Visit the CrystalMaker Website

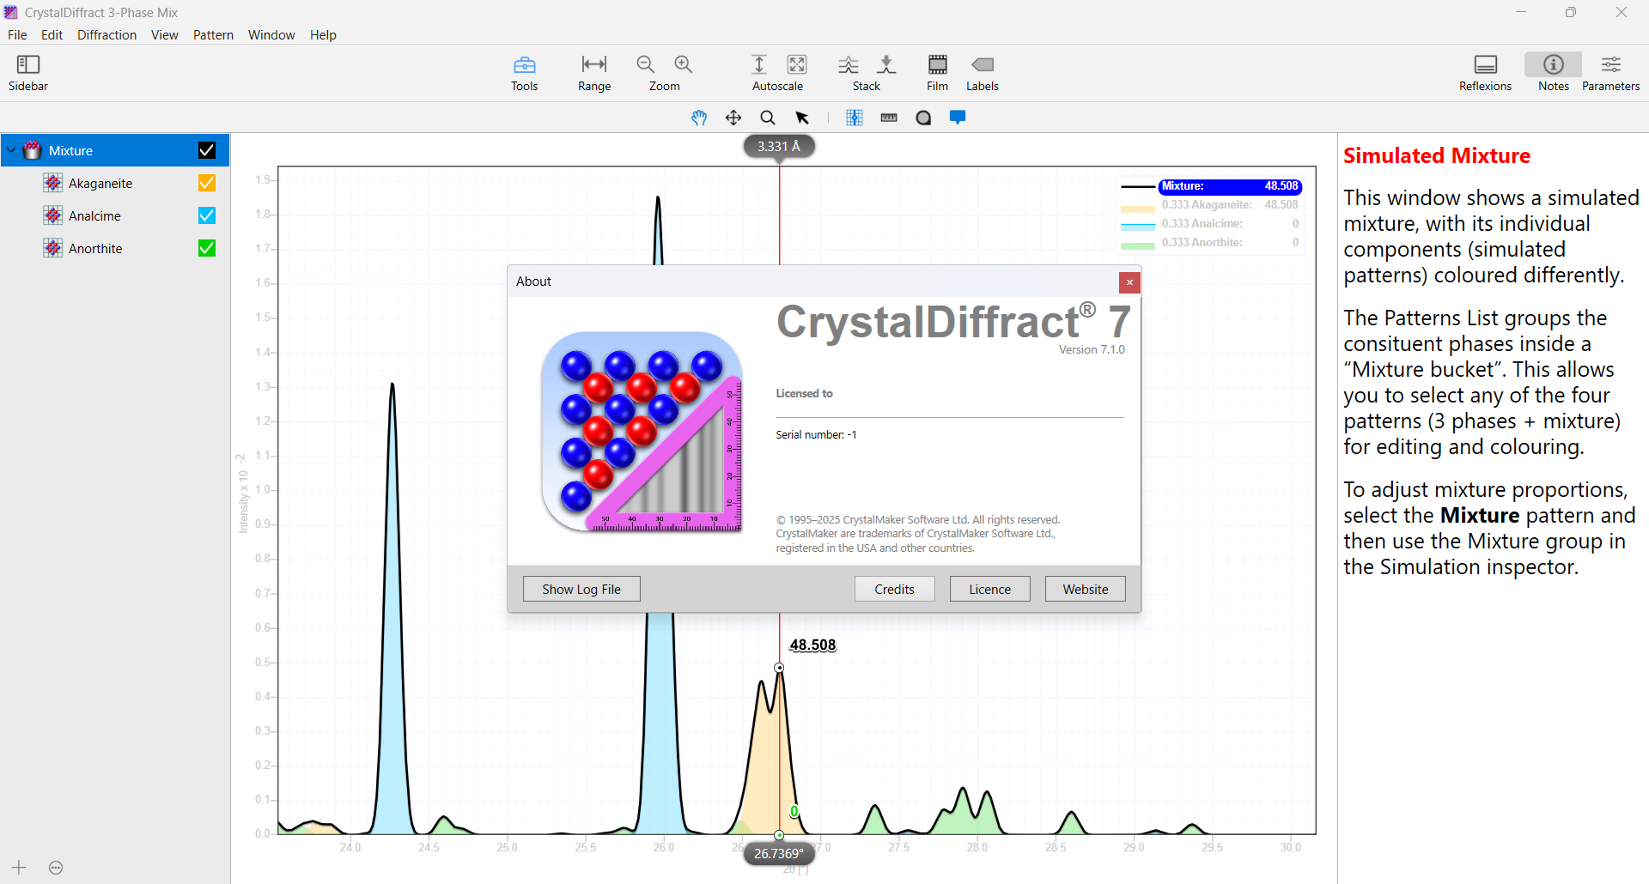coord(1085,589)
